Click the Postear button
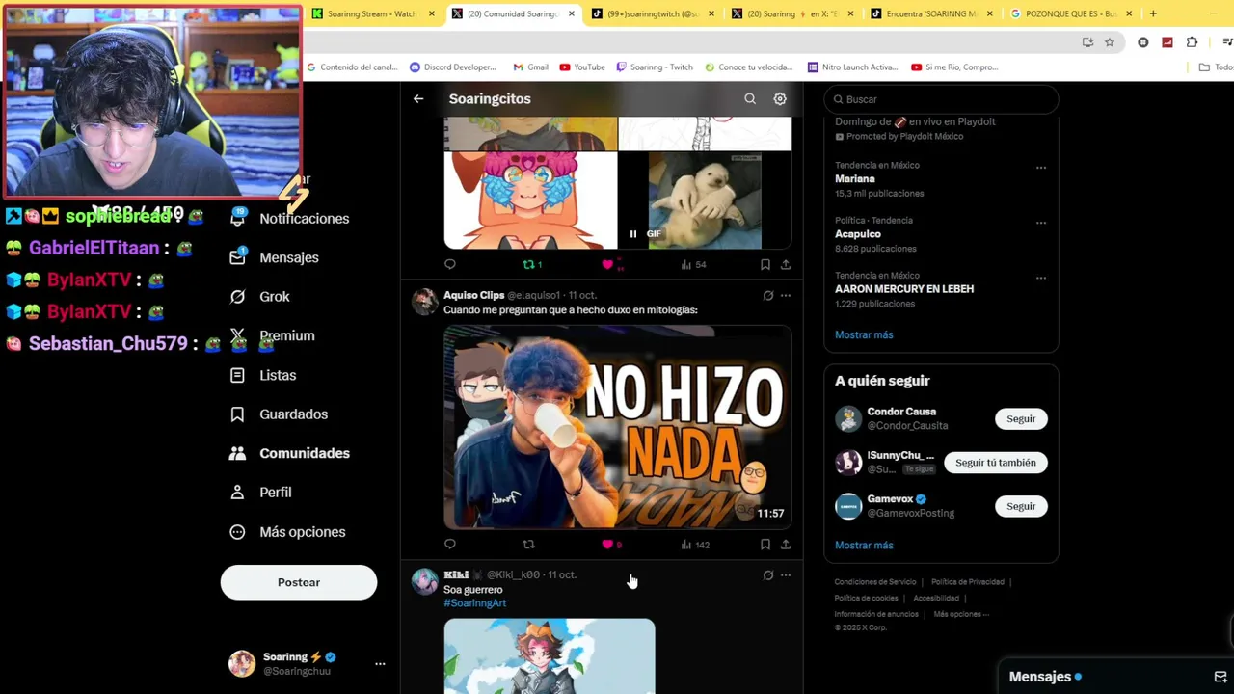Image resolution: width=1234 pixels, height=694 pixels. [x=299, y=582]
